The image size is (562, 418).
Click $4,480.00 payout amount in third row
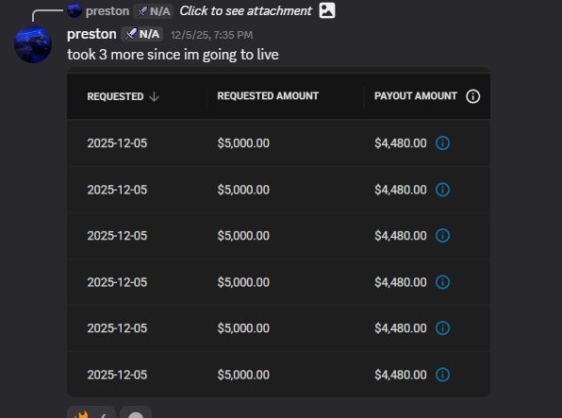(x=401, y=236)
